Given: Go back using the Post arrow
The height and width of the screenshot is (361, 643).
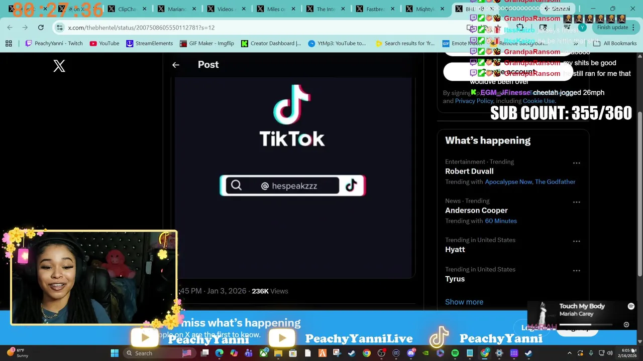Looking at the screenshot, I should point(175,65).
